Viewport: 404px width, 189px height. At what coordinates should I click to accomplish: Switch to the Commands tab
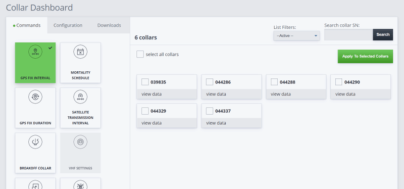click(27, 25)
